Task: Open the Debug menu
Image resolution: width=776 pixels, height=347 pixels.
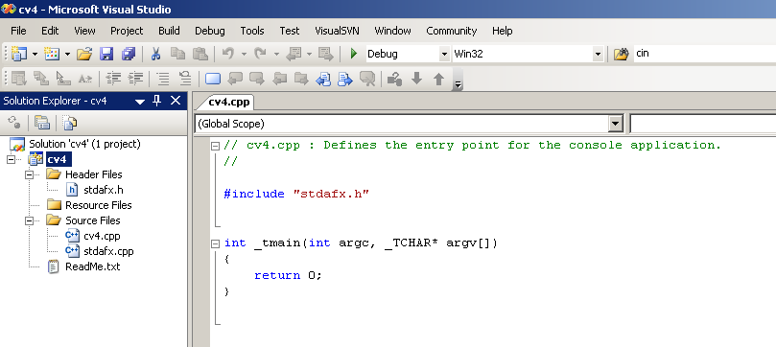Action: (210, 31)
